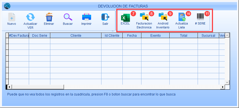Click the # SERIE barcode icon
This screenshot has width=239, height=108.
tap(200, 17)
